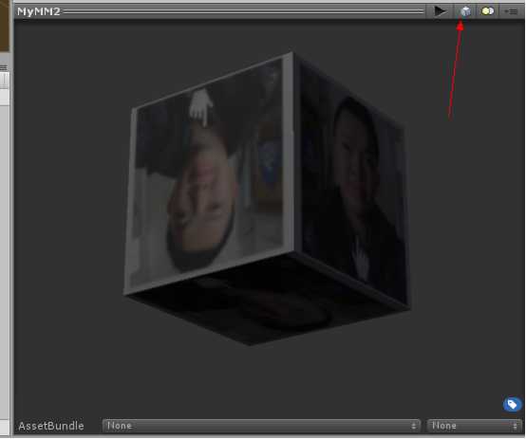Click the AssetBundle label
526x439 pixels.
[x=51, y=426]
